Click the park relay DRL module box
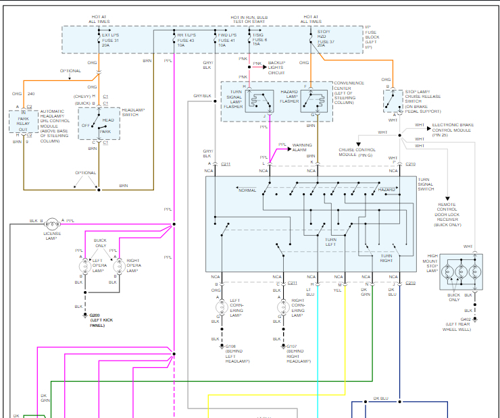This screenshot has width=500, height=418. (x=24, y=122)
